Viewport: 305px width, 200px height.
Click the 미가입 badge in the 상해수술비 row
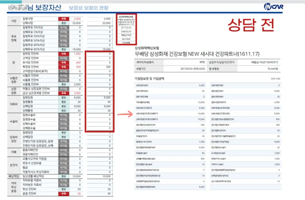pyautogui.click(x=64, y=124)
